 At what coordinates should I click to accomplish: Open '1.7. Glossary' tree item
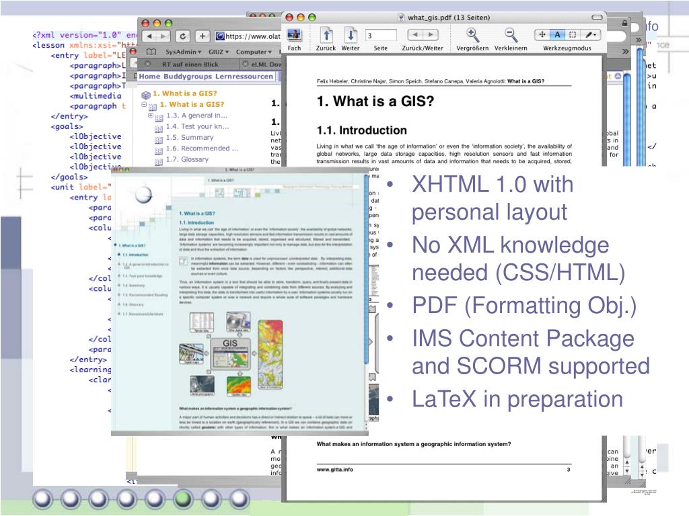pos(187,159)
